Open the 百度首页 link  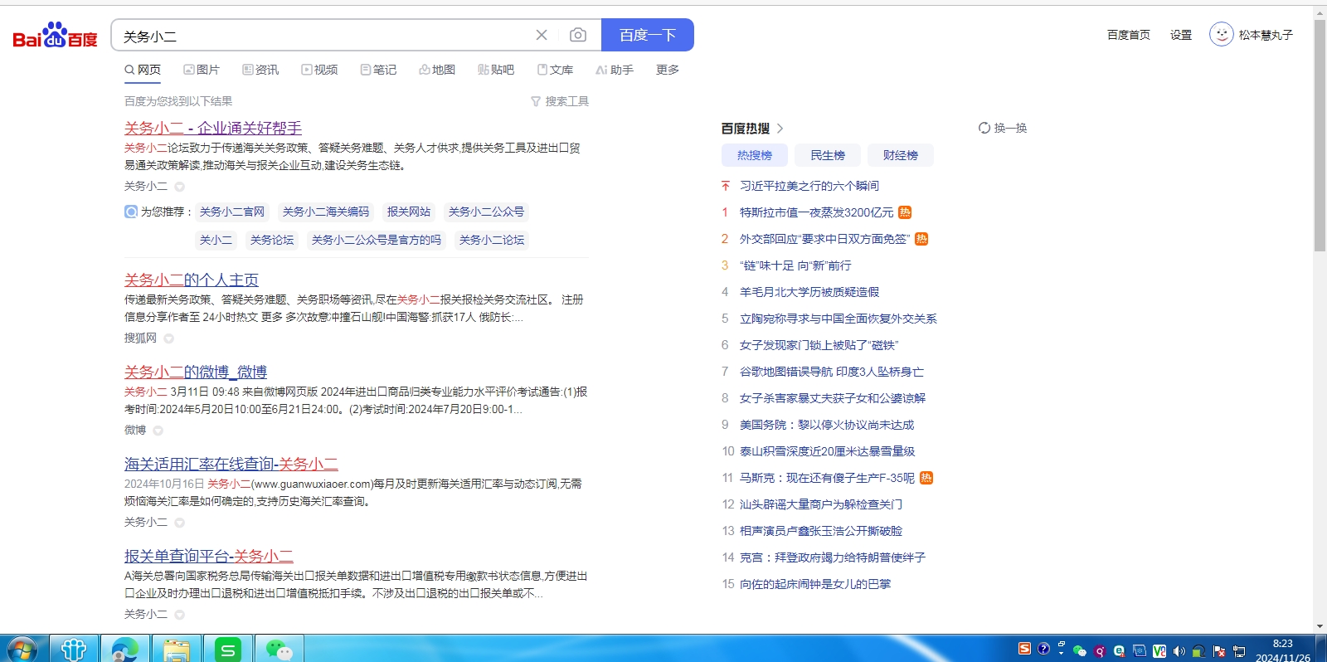point(1129,35)
